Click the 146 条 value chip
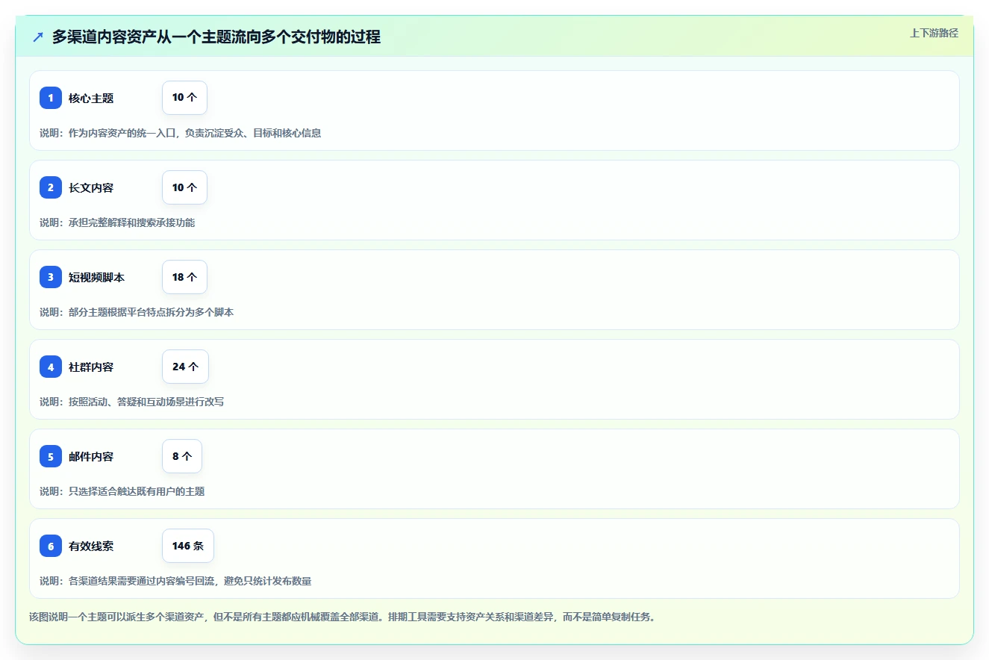Viewport: 989px width, 660px height. pos(188,546)
